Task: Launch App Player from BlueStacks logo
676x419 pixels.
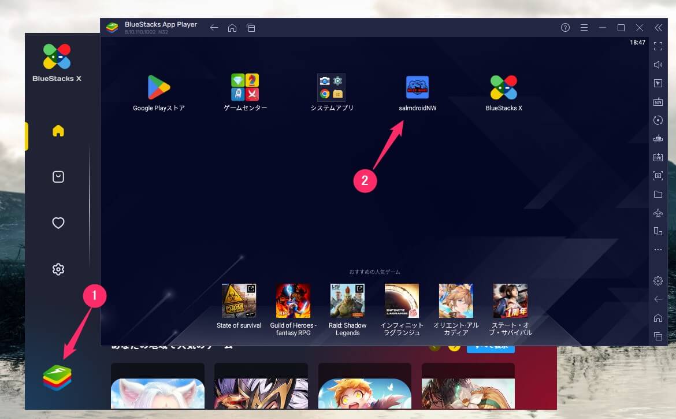Action: point(57,377)
